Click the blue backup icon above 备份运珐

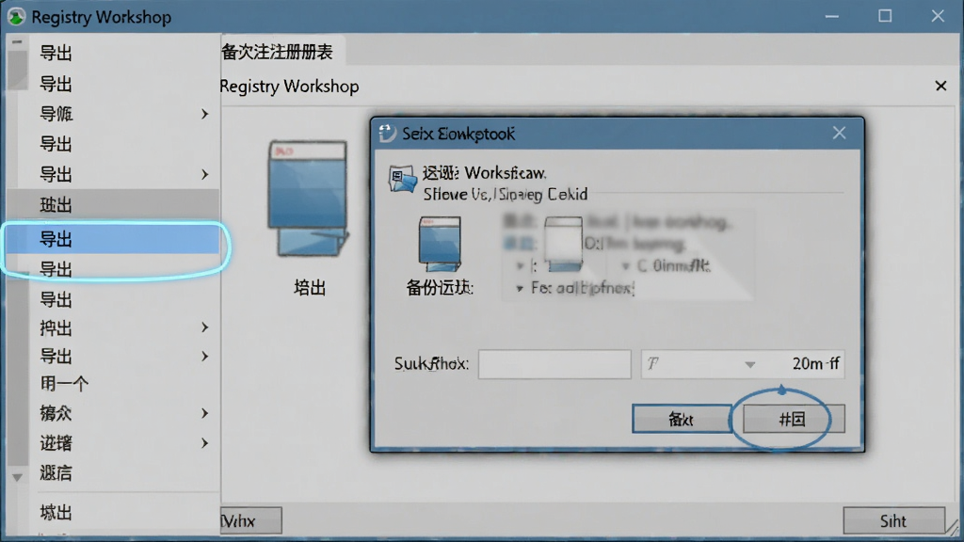(x=440, y=244)
